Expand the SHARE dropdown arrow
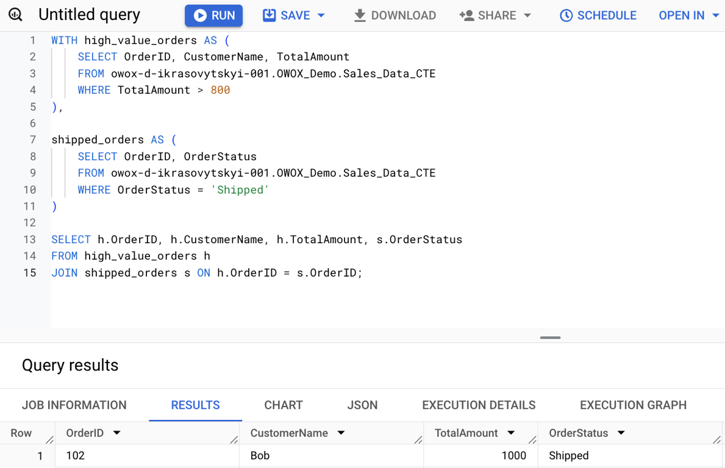 pyautogui.click(x=527, y=16)
